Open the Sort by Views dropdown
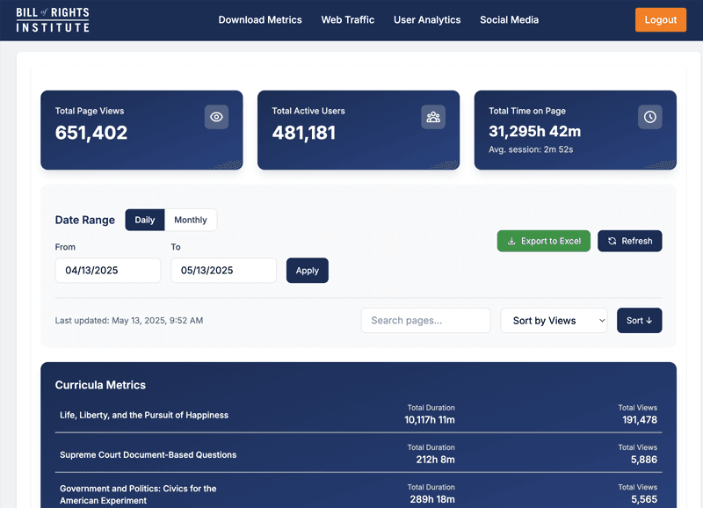 [x=554, y=321]
